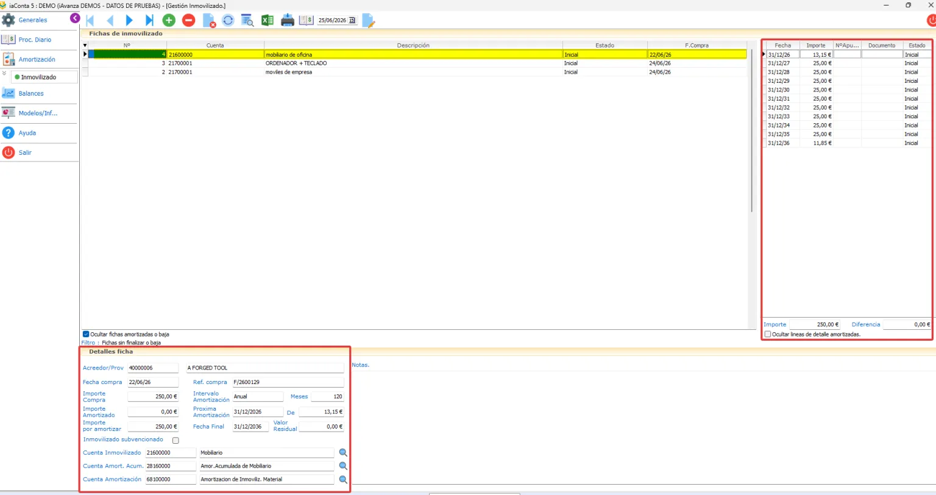Click the Importe Compra field 250,00 €
The height and width of the screenshot is (495, 936).
(153, 397)
